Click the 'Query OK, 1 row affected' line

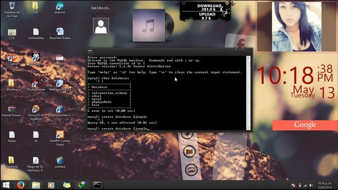122,122
